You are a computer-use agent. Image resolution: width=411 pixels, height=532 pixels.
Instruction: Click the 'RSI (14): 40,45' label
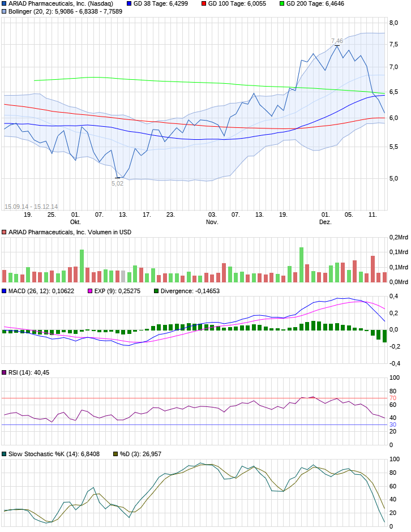click(x=29, y=372)
